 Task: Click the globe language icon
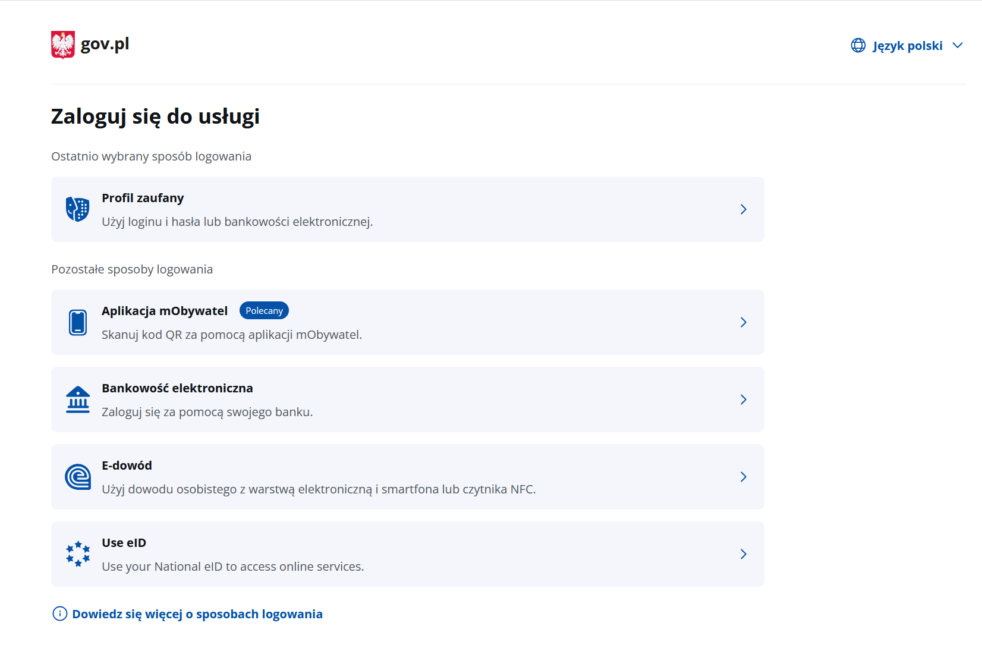tap(858, 46)
